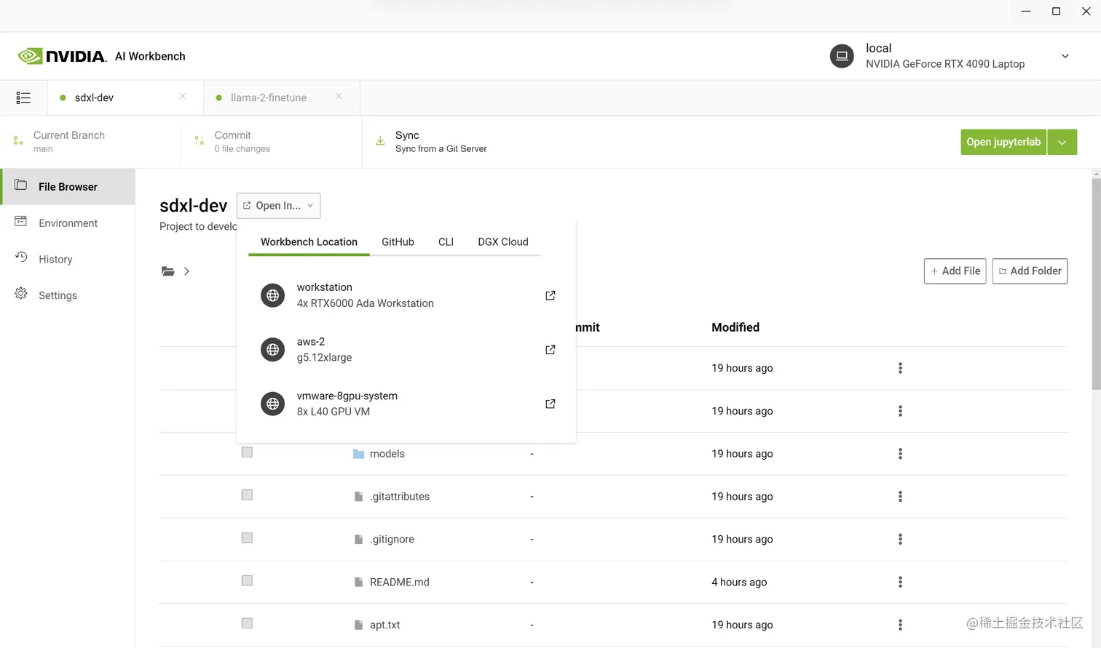The image size is (1101, 648).
Task: Expand the Open jupyterlab dropdown arrow
Action: click(x=1062, y=142)
